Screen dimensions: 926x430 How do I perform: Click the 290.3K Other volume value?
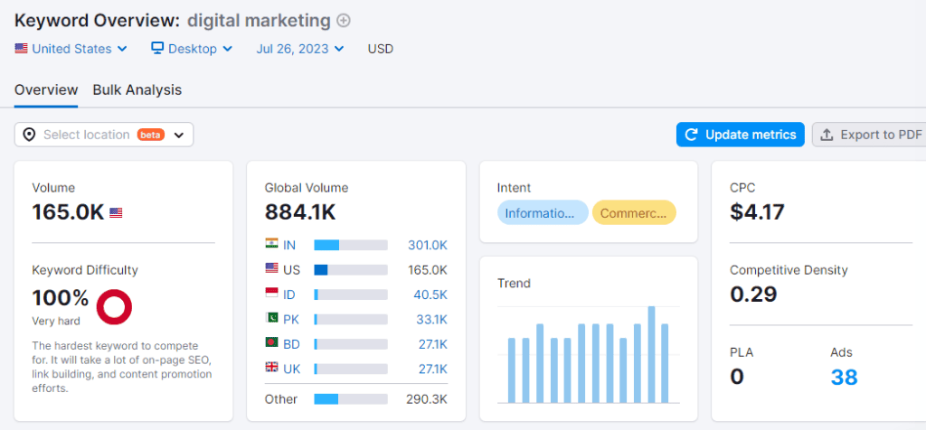pos(427,399)
